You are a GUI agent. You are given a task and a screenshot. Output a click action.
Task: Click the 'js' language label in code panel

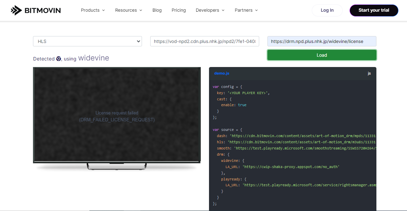pos(369,74)
